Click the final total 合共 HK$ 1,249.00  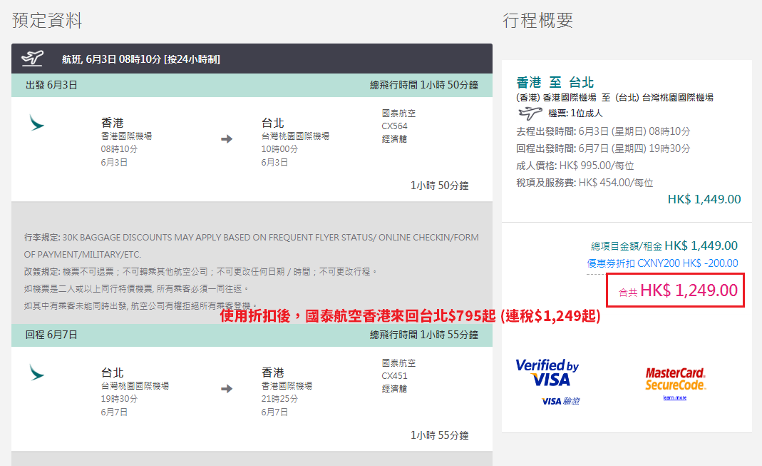(677, 290)
